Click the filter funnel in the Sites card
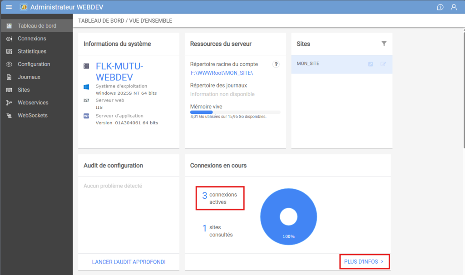465x275 pixels. tap(384, 44)
